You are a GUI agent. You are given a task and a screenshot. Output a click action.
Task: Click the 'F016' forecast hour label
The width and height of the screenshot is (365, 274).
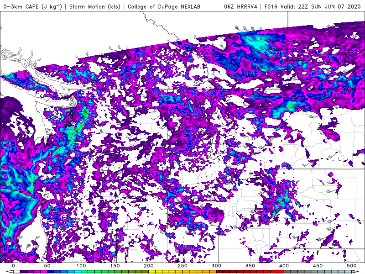[x=271, y=6]
